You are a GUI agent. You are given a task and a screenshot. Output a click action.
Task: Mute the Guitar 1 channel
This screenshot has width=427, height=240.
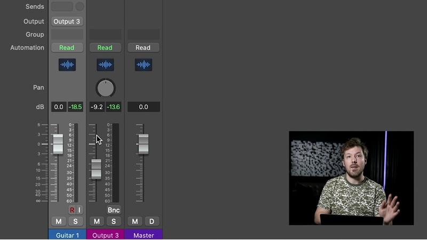(x=59, y=221)
